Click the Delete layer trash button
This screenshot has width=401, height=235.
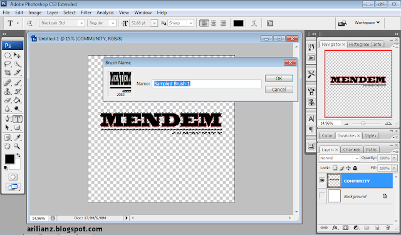(x=388, y=227)
